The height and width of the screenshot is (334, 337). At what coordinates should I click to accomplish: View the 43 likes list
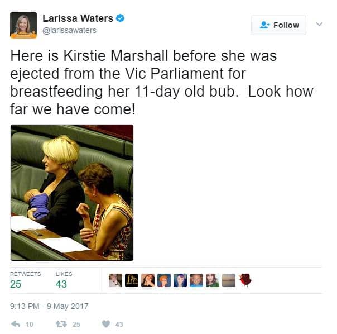pos(64,280)
